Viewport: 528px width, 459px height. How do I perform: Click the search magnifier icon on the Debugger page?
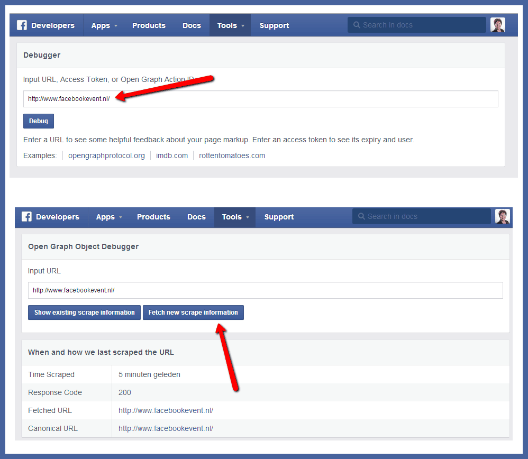coord(357,25)
